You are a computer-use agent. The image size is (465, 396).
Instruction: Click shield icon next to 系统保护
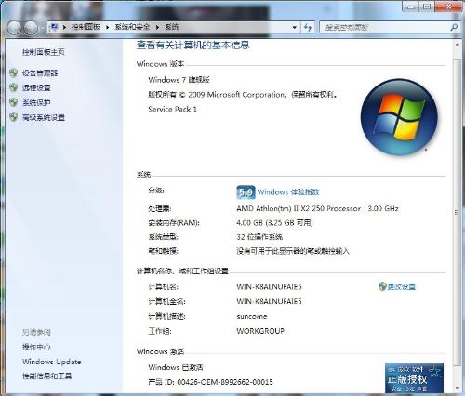(x=13, y=102)
